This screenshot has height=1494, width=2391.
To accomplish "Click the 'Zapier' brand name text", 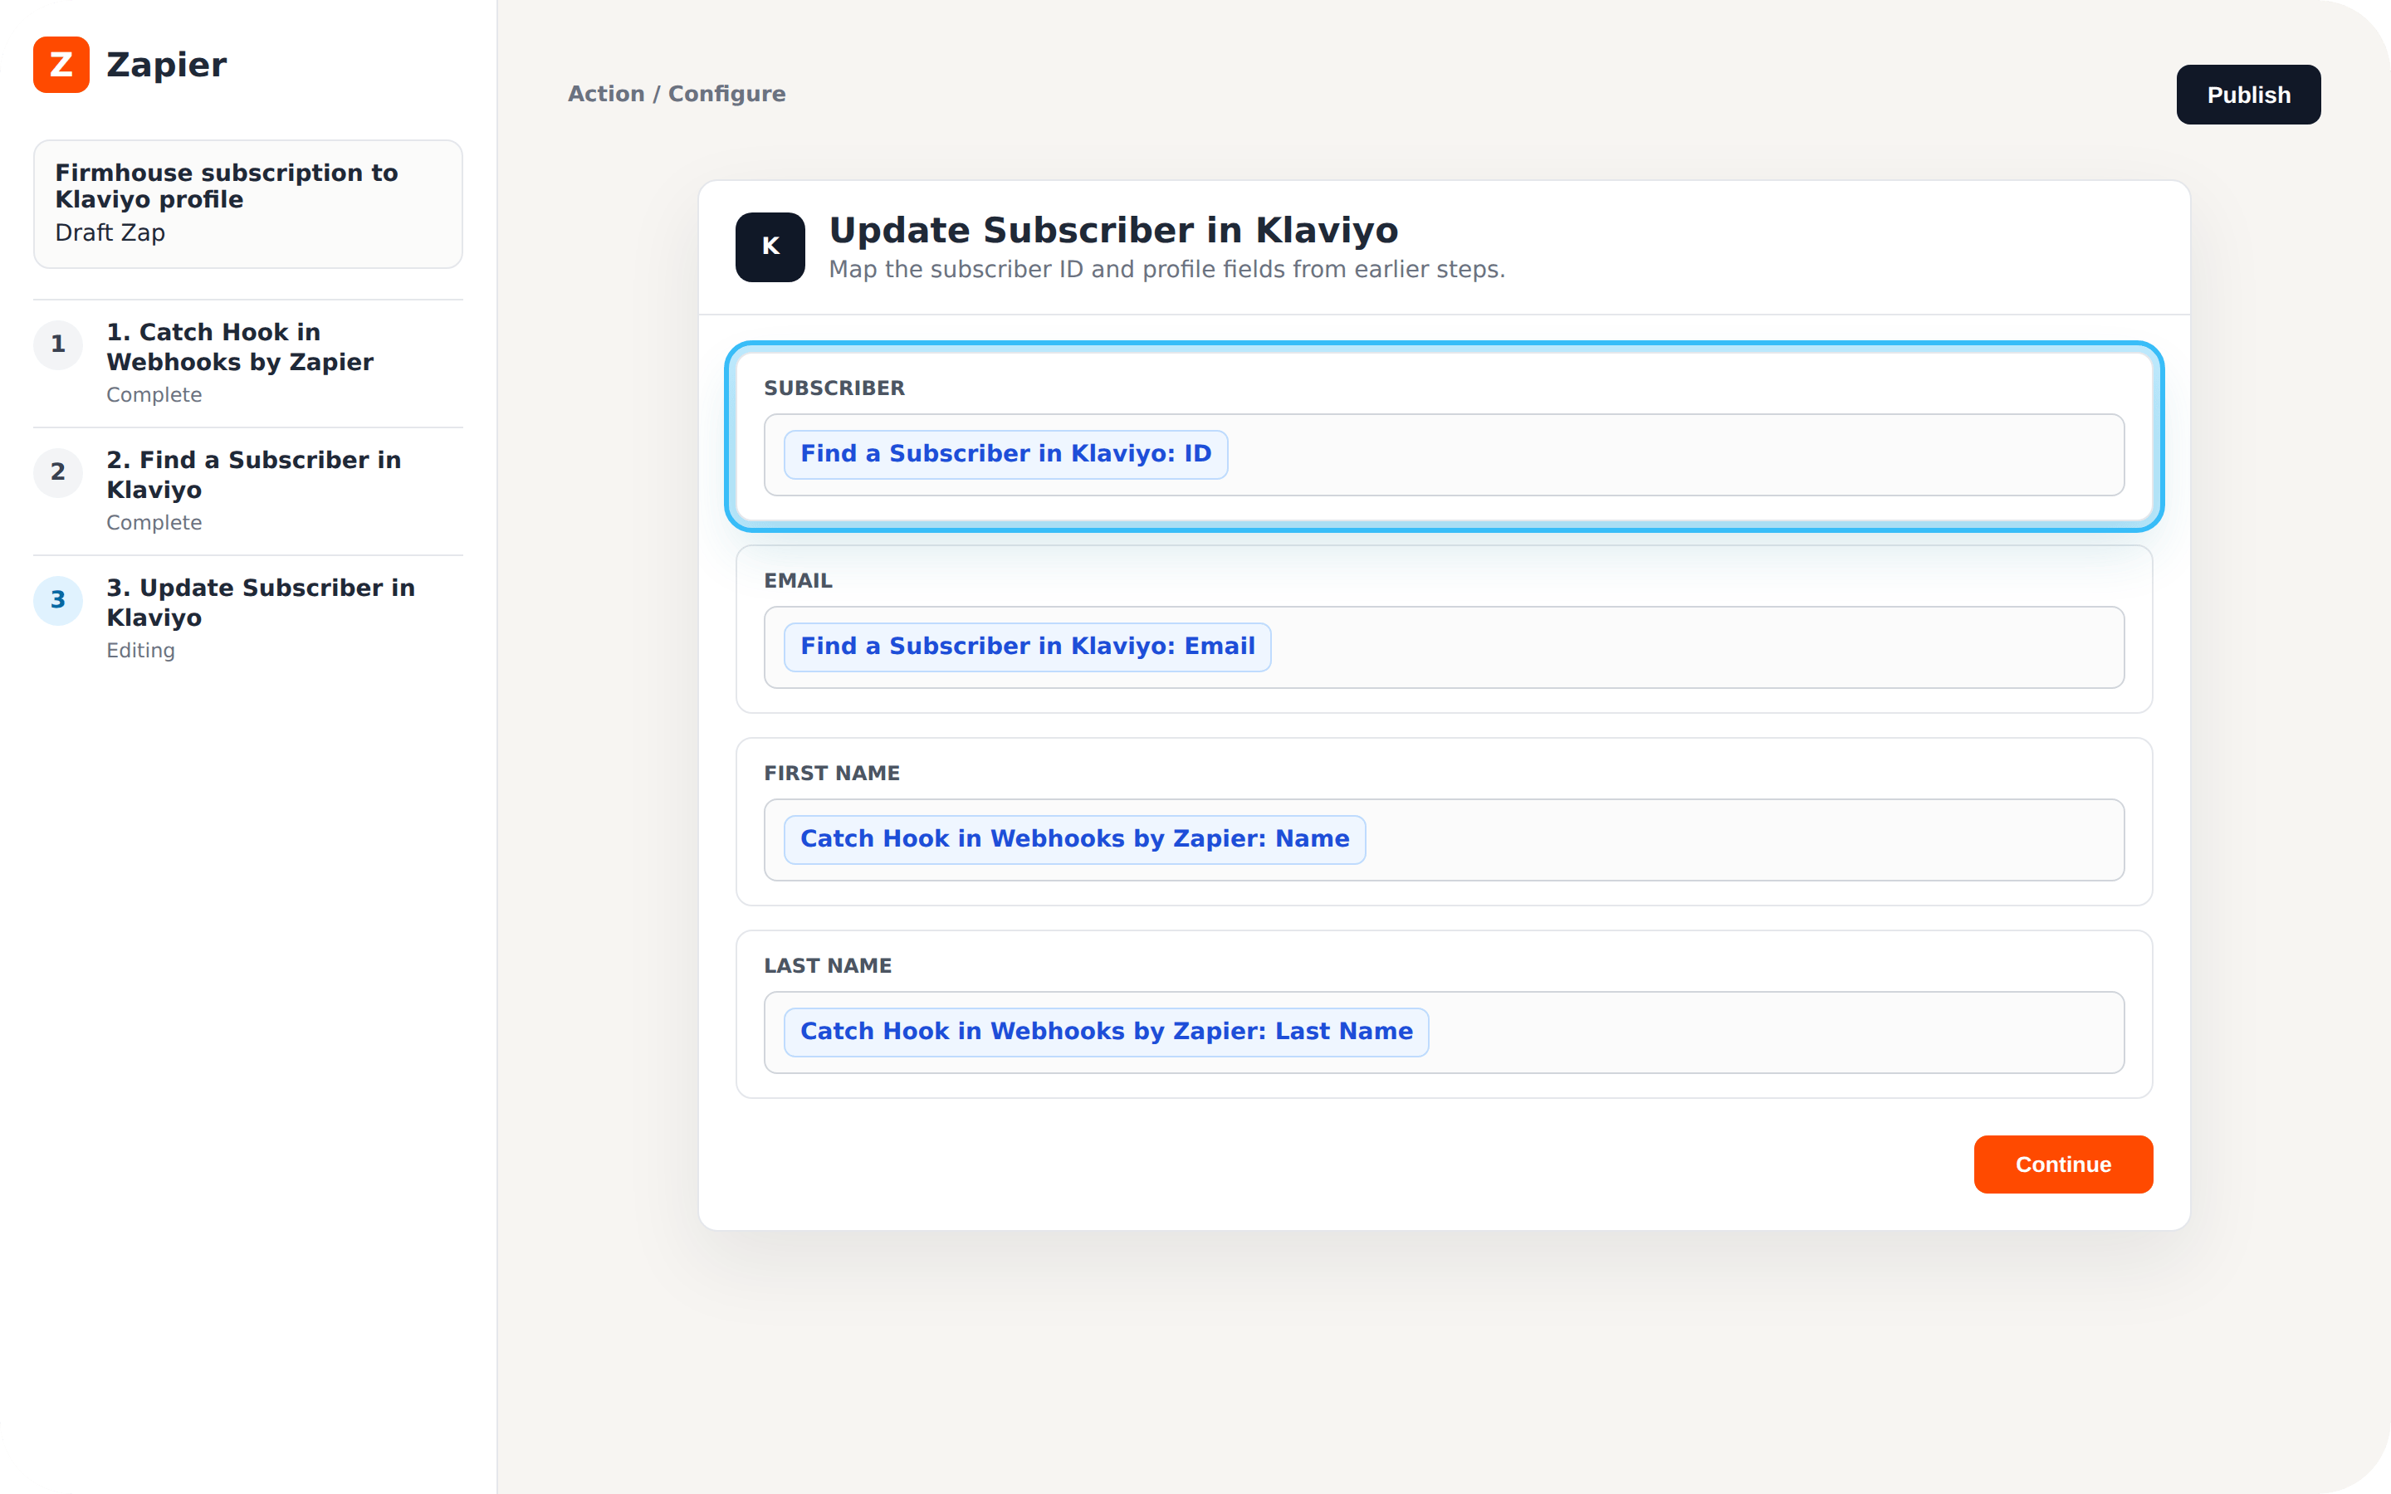I will 167,66.
